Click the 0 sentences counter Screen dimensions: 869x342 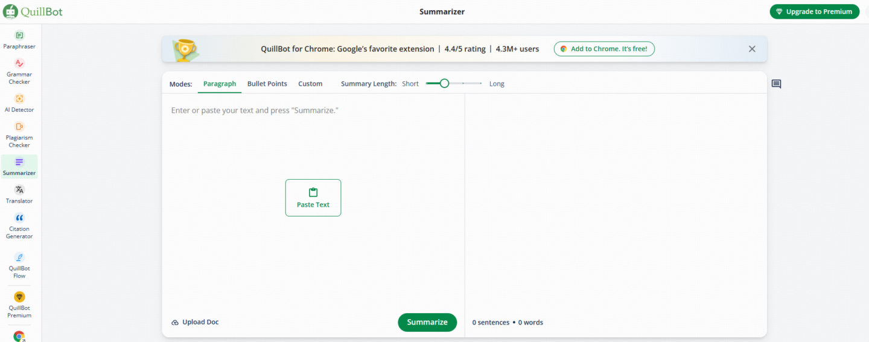coord(491,323)
